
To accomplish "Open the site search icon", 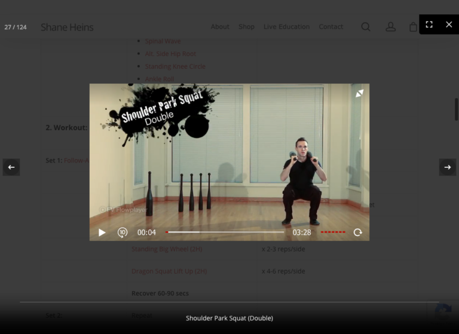I will 366,27.
